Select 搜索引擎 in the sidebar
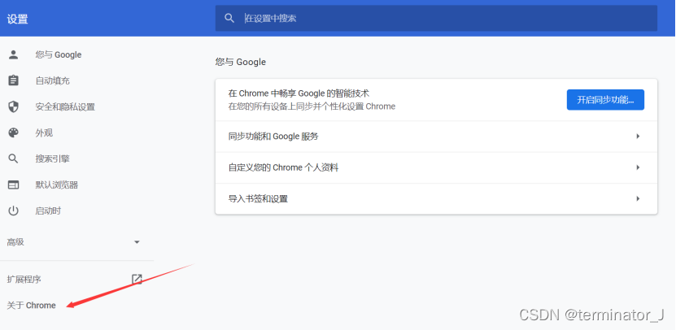The width and height of the screenshot is (676, 330). click(52, 159)
